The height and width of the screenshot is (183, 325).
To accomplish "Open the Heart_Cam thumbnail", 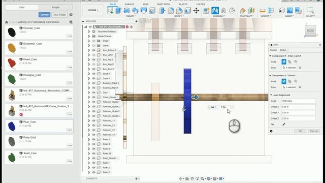I will pyautogui.click(x=12, y=63).
